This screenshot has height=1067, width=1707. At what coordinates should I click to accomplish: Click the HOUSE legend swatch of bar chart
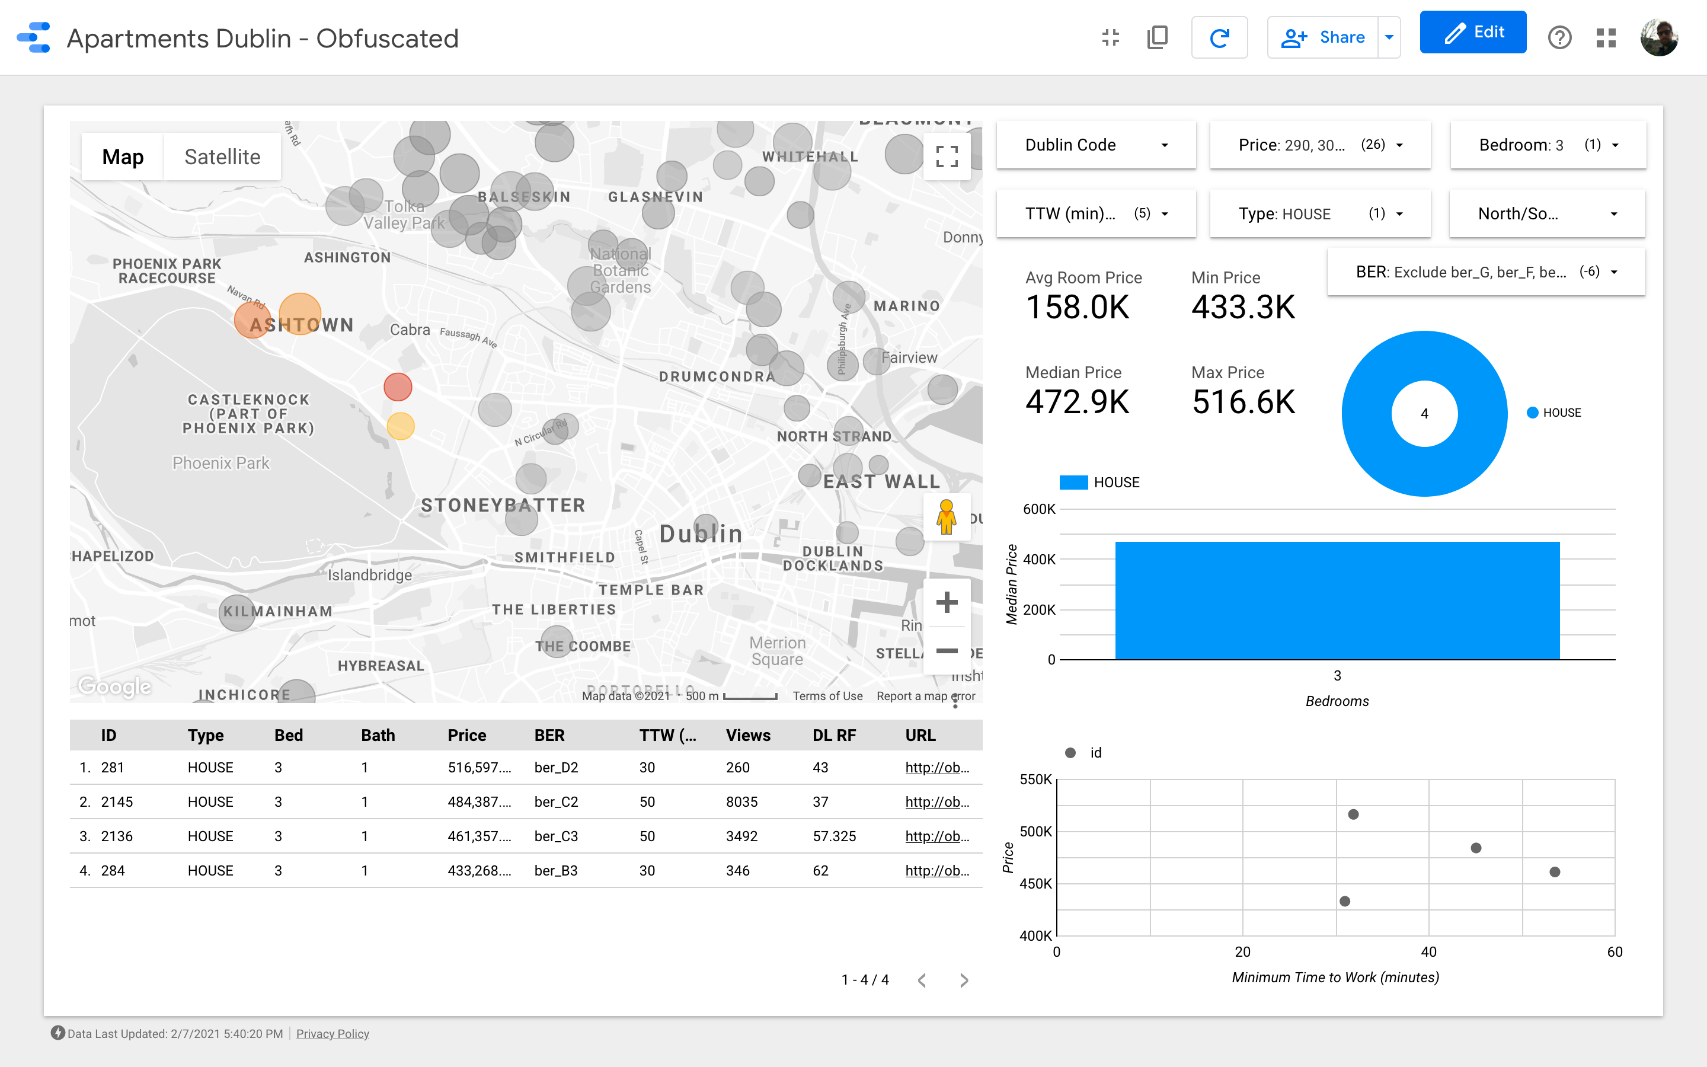(1073, 483)
